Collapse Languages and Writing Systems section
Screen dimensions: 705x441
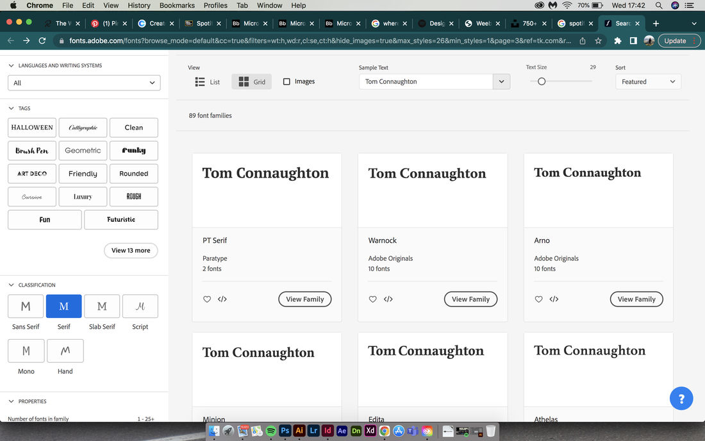point(12,65)
